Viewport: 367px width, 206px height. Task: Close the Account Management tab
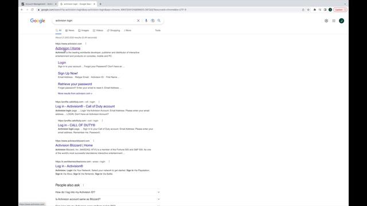click(56, 4)
